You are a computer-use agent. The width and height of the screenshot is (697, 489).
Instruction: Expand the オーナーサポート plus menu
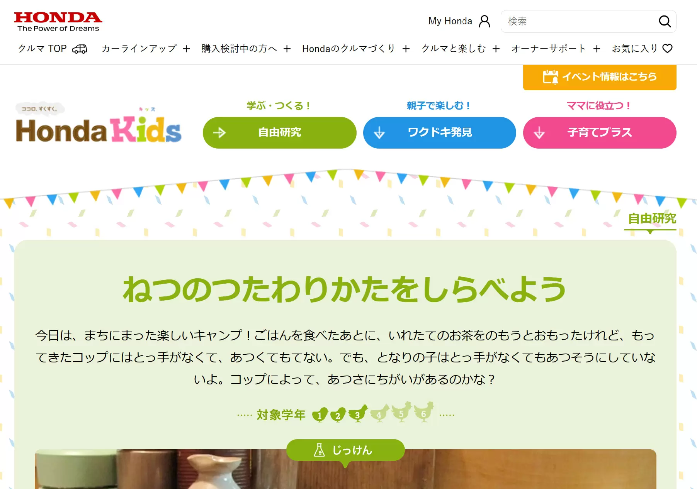pyautogui.click(x=597, y=49)
